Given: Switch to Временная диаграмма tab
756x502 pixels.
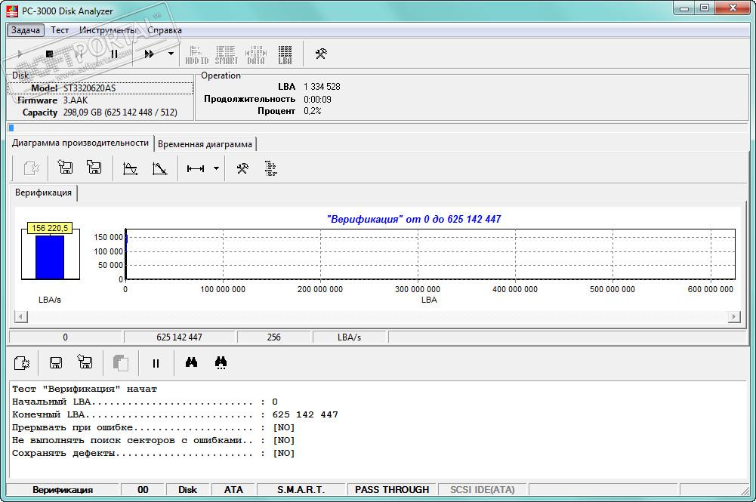Looking at the screenshot, I should point(205,143).
